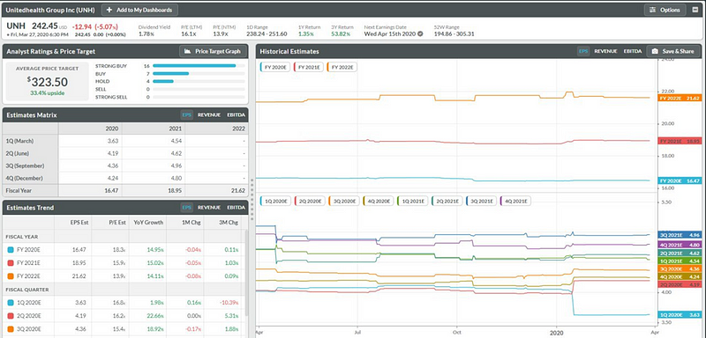This screenshot has height=338, width=706.
Task: Click 2Q (June) 2021 value 4.62
Action: (x=176, y=153)
